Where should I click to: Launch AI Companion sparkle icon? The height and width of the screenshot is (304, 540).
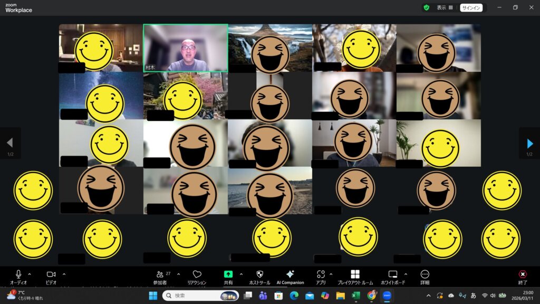[290, 274]
